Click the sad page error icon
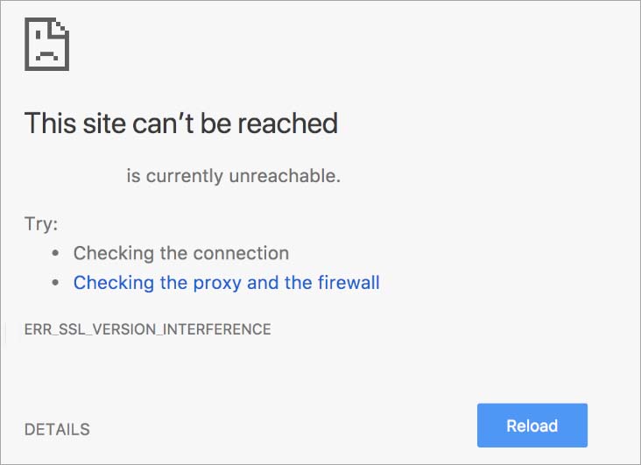 pyautogui.click(x=46, y=43)
